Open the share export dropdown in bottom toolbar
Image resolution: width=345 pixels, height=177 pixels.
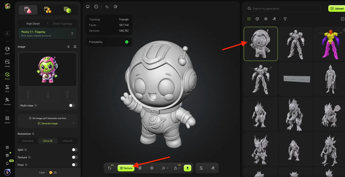pyautogui.click(x=177, y=168)
